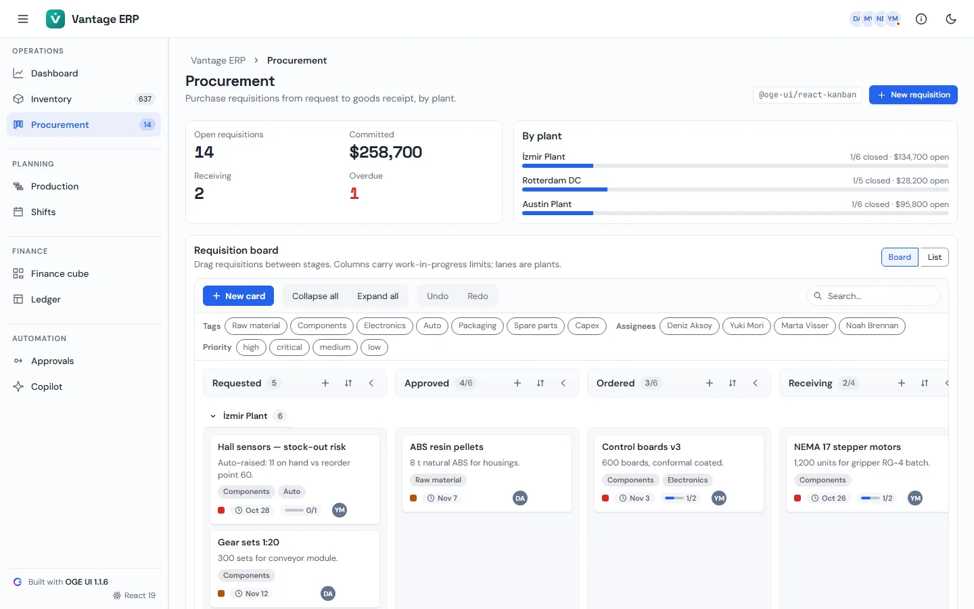Open the Hall sensors stock-out risk card
Viewport: 974px width, 609px height.
coord(295,478)
